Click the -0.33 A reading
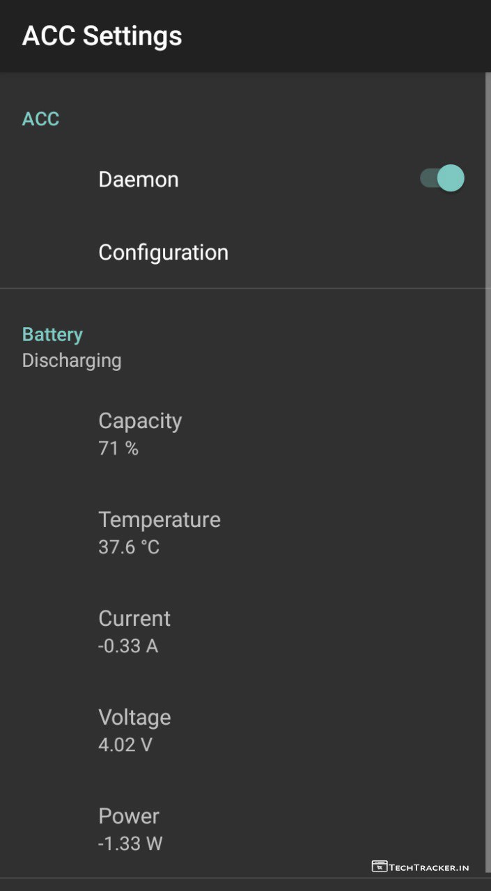 (x=128, y=646)
